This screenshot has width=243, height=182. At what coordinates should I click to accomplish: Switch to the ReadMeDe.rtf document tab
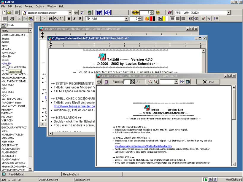92,174
